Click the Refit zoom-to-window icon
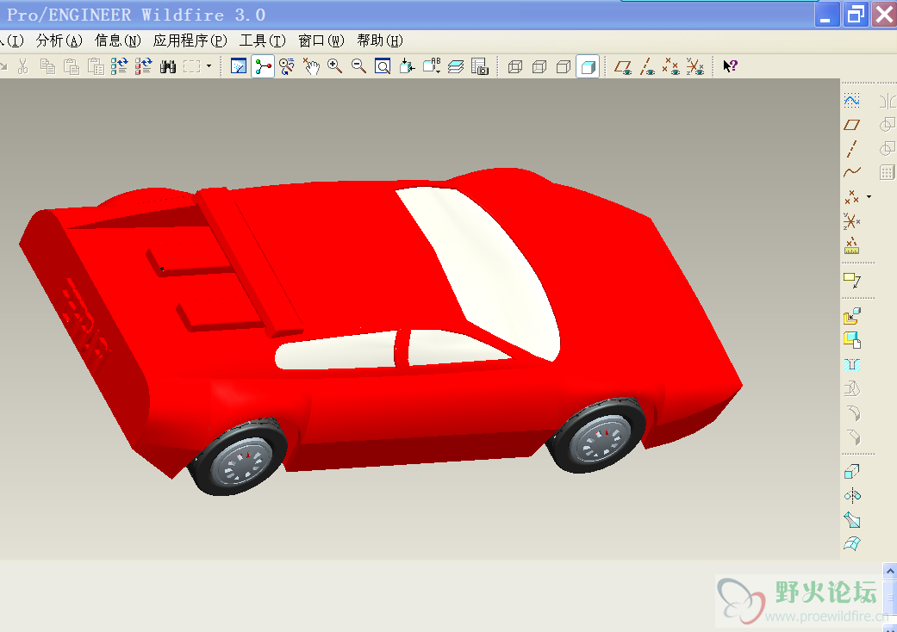 [x=383, y=66]
